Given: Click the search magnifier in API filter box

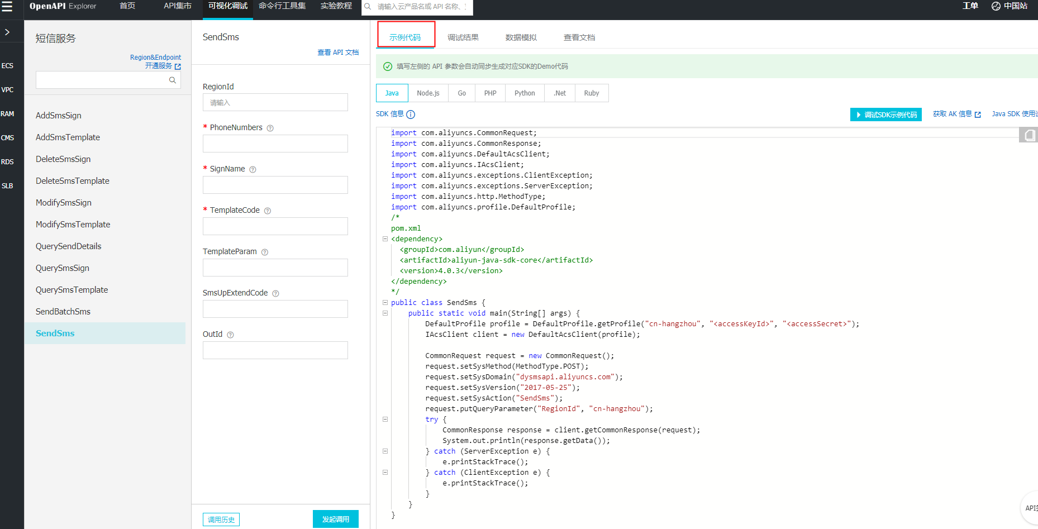Looking at the screenshot, I should [x=173, y=80].
